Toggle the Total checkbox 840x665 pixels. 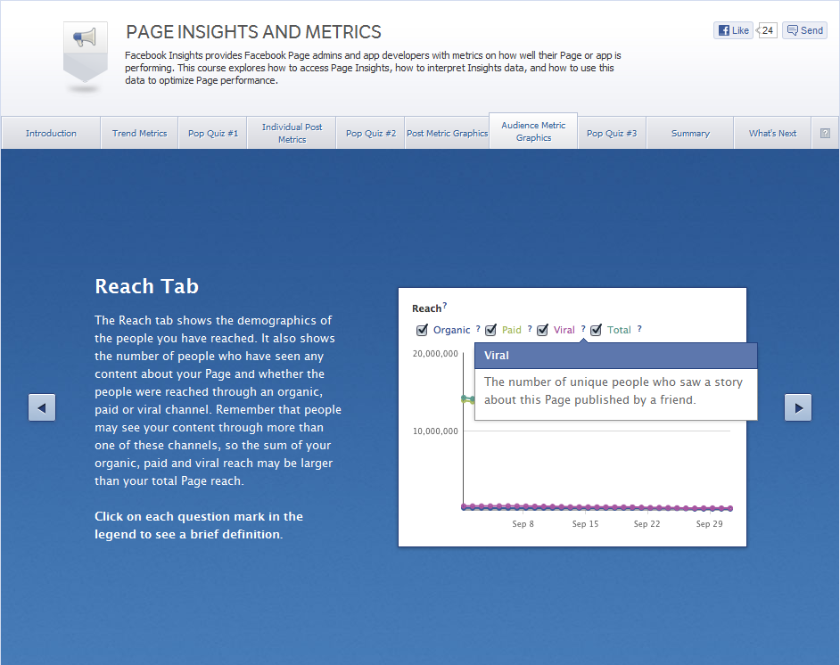pos(597,330)
